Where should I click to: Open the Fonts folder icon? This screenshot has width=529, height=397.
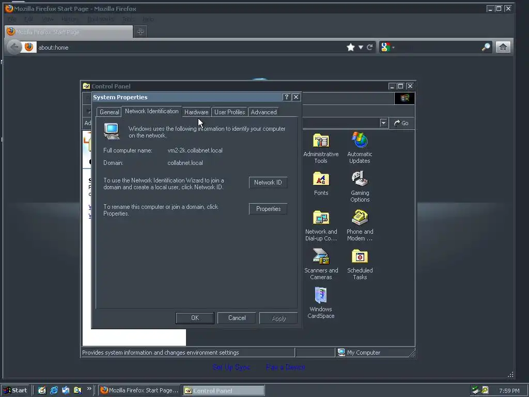click(x=321, y=184)
